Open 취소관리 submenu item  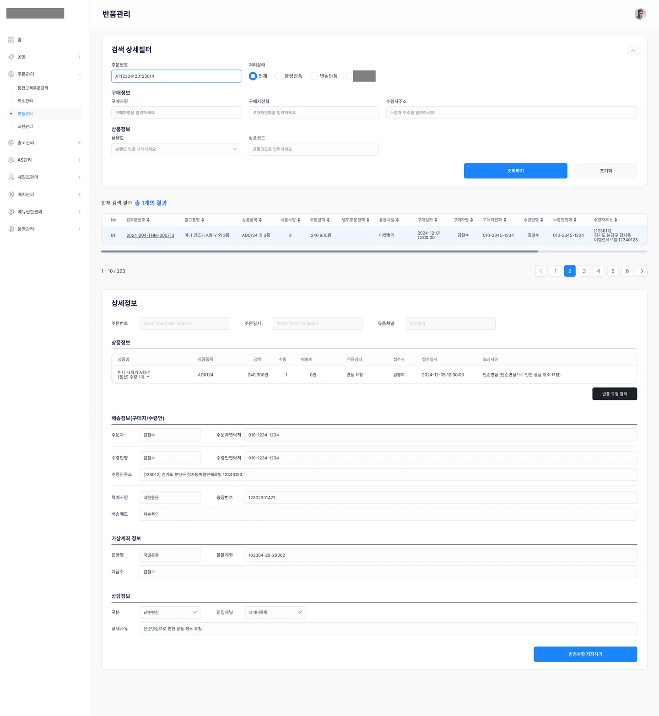25,101
